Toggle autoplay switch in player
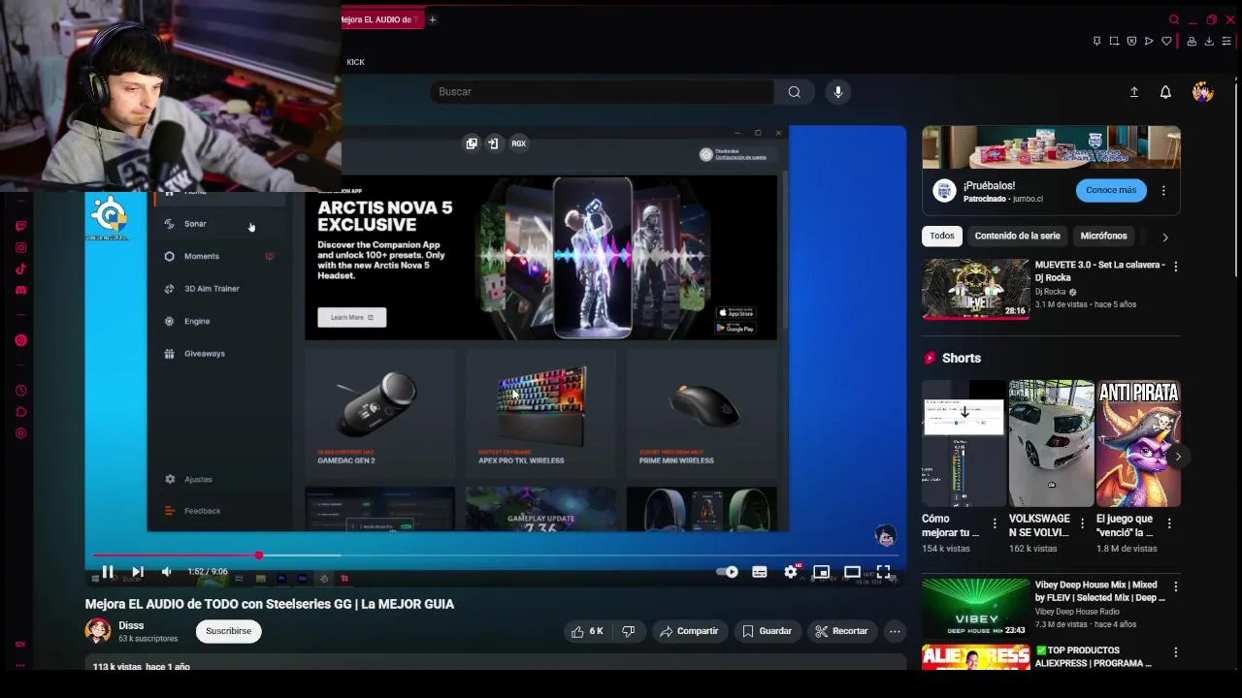 coord(727,572)
